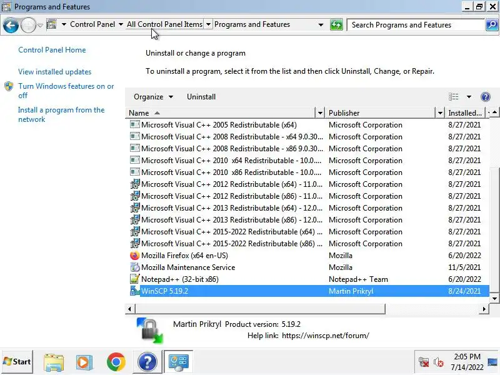Launch Windows Media Player from taskbar
500x375 pixels.
(x=84, y=362)
